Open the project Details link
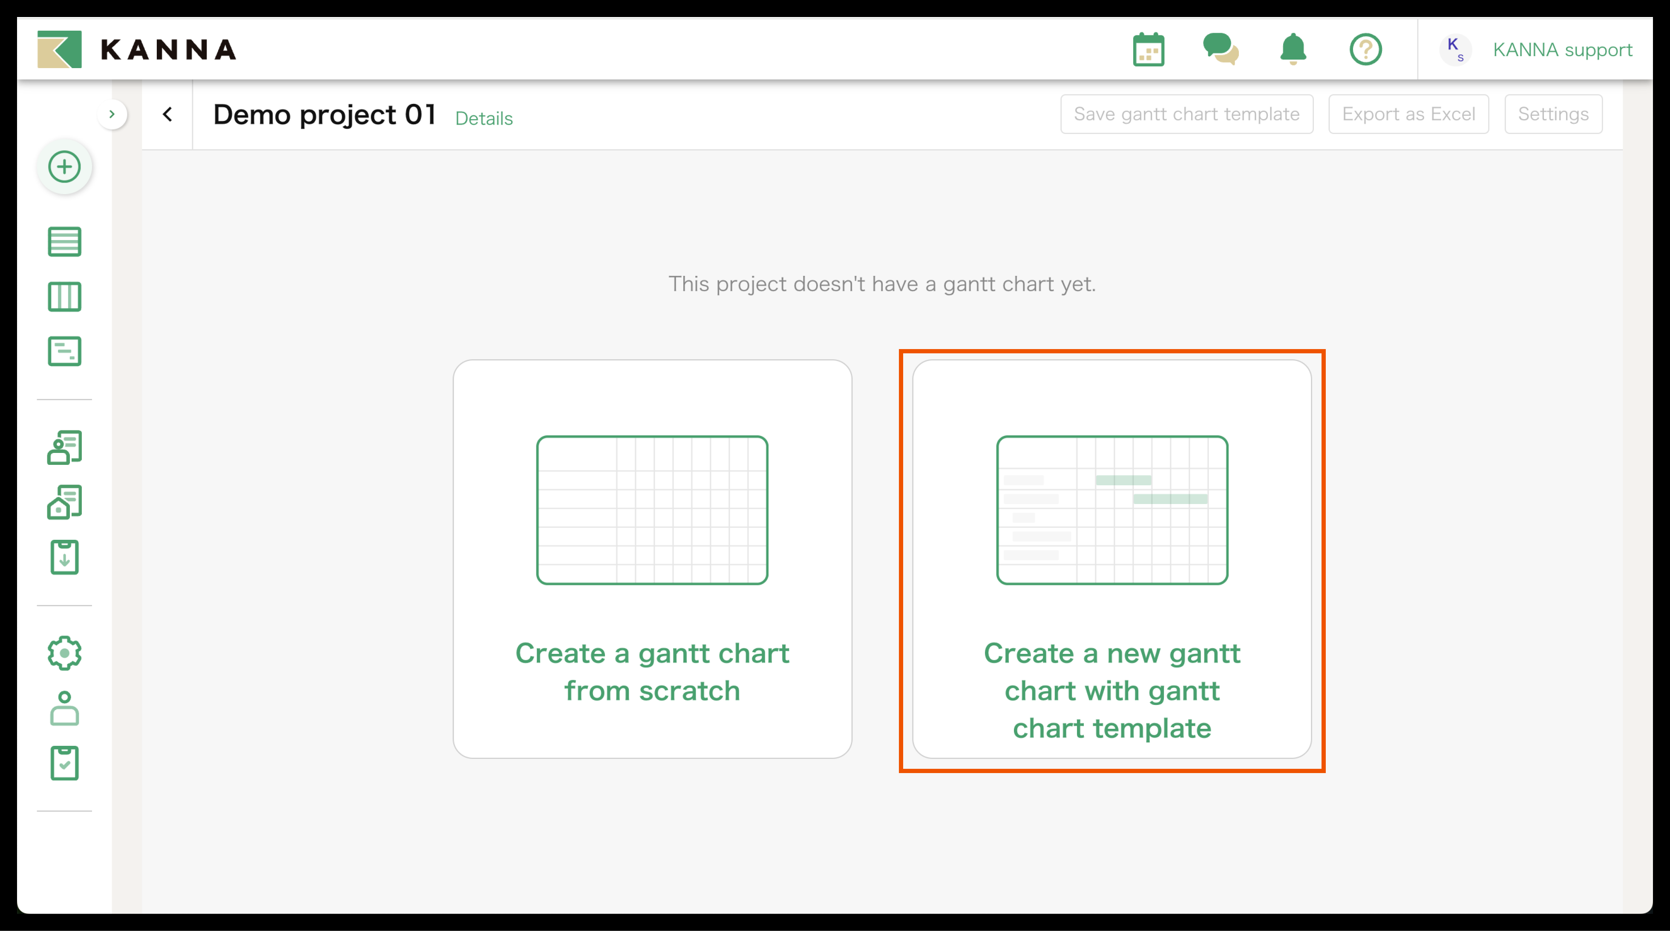Image resolution: width=1670 pixels, height=931 pixels. pos(484,119)
